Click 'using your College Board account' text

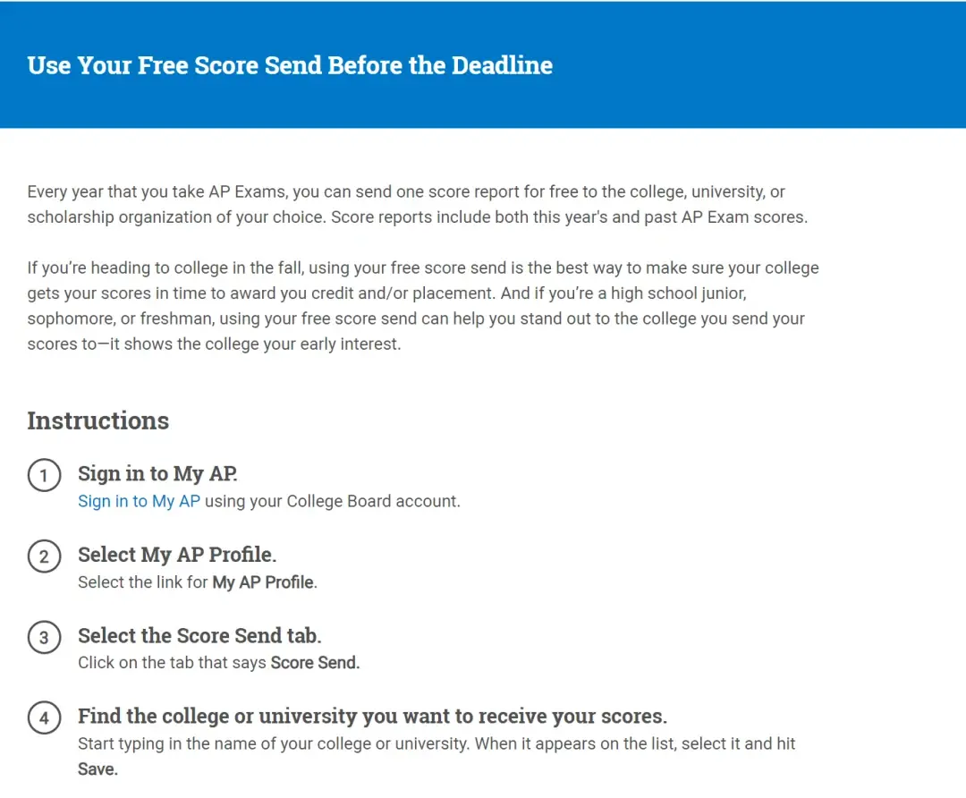tap(332, 501)
